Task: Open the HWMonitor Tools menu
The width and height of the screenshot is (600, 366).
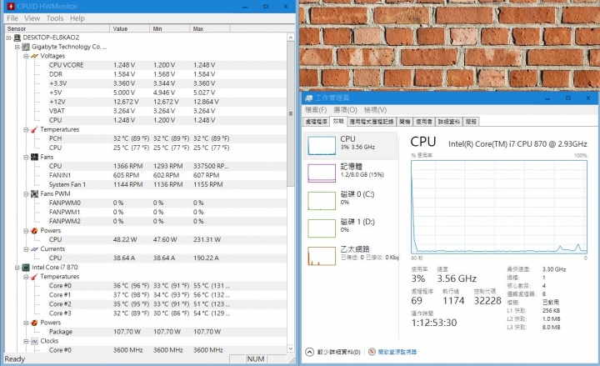Action: click(x=55, y=18)
